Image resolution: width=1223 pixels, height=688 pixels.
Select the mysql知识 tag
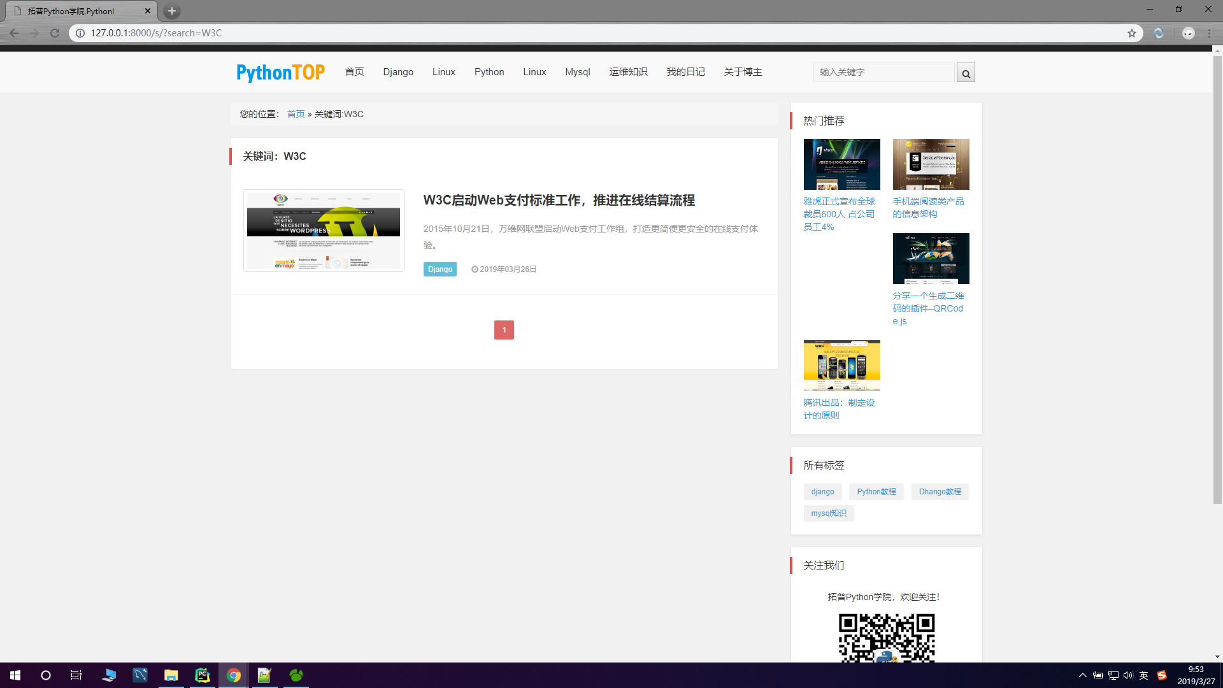click(x=829, y=513)
